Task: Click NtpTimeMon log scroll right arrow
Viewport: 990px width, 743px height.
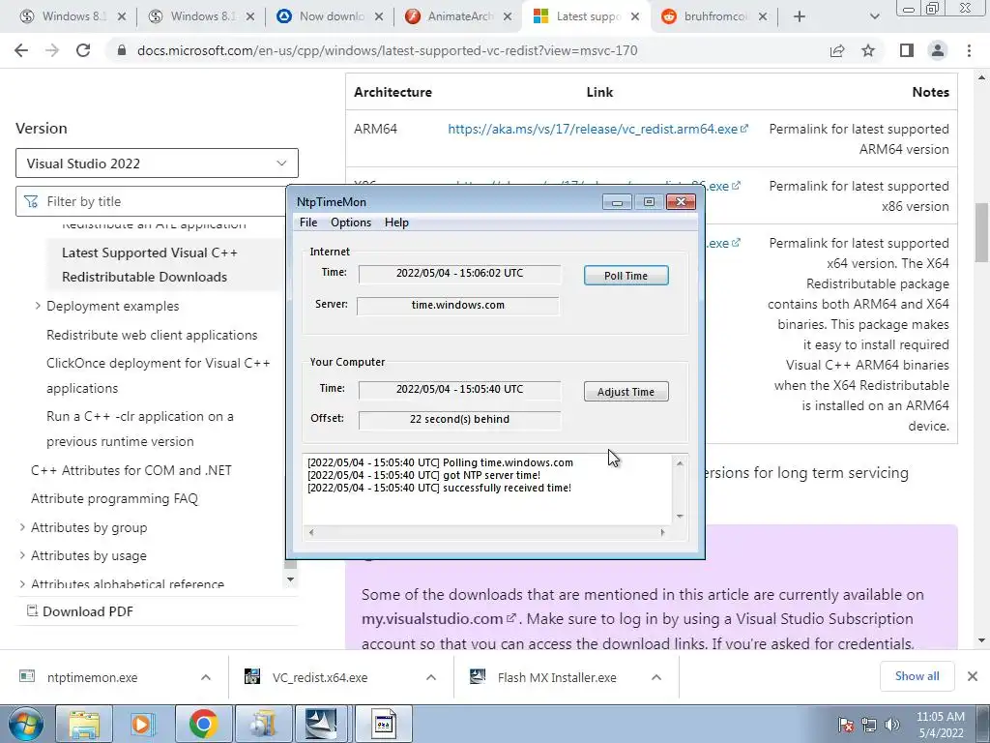Action: (662, 533)
